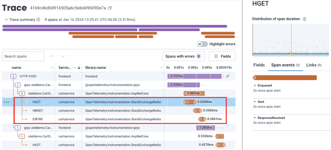
Task: Jump to the next span search result
Action: pos(63,56)
